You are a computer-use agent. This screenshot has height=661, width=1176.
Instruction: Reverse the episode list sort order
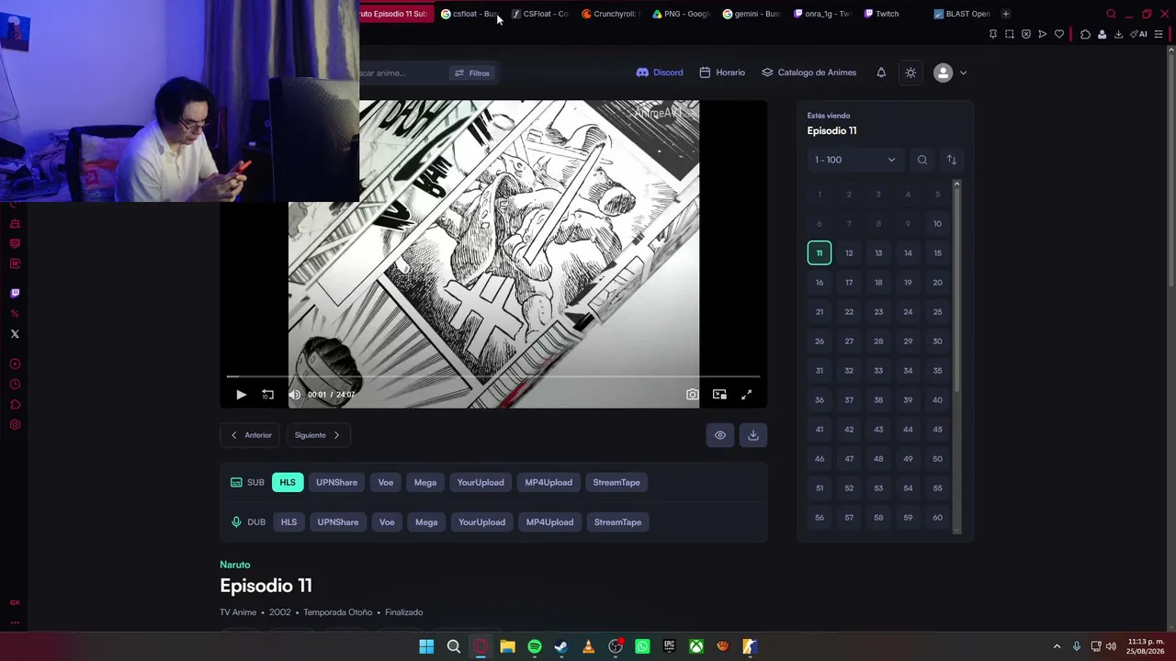click(x=952, y=160)
